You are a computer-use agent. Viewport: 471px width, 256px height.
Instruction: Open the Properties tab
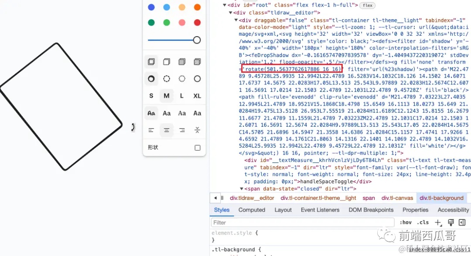click(x=416, y=210)
